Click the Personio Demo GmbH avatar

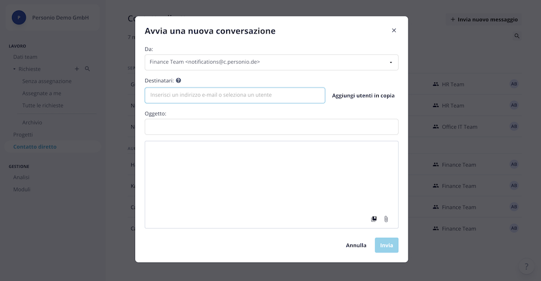point(19,18)
